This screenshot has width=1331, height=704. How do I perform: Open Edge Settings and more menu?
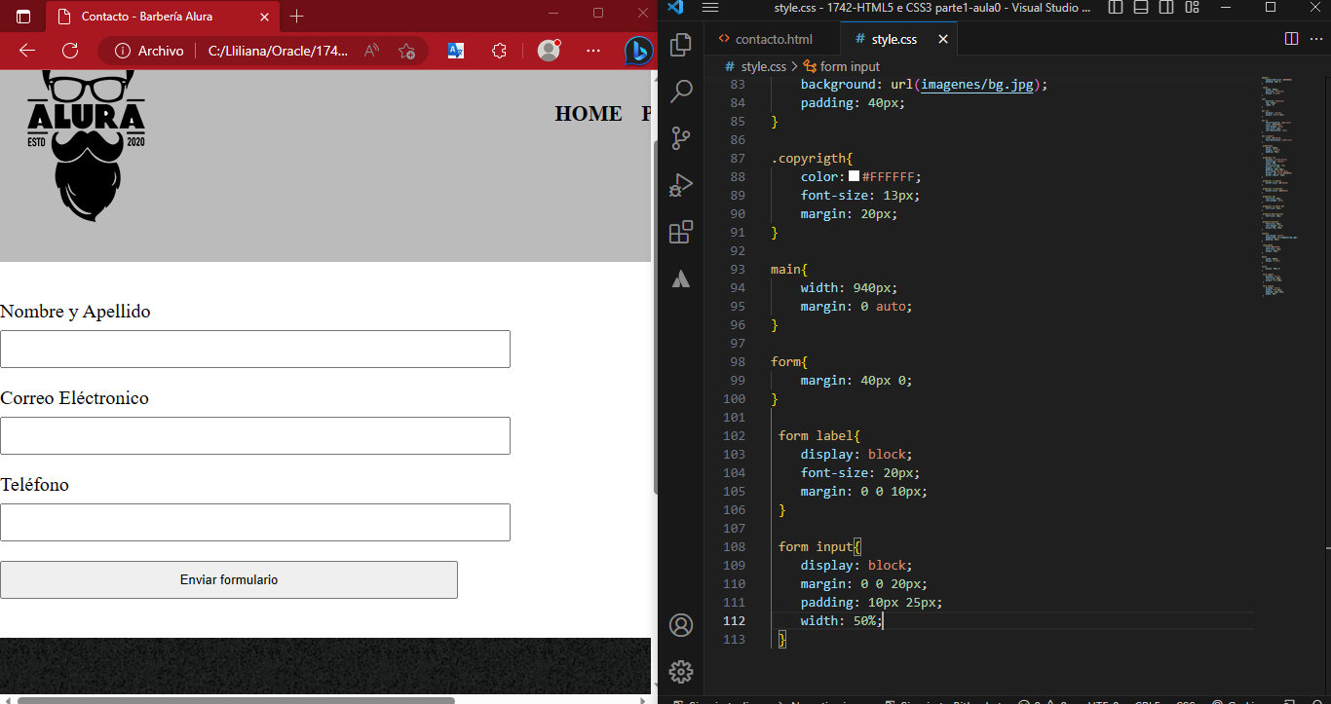click(593, 51)
